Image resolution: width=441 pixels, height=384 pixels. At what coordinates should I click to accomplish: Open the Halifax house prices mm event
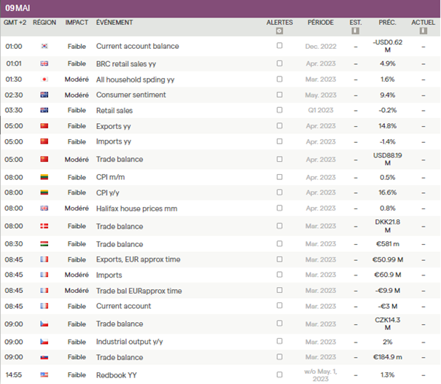click(137, 208)
